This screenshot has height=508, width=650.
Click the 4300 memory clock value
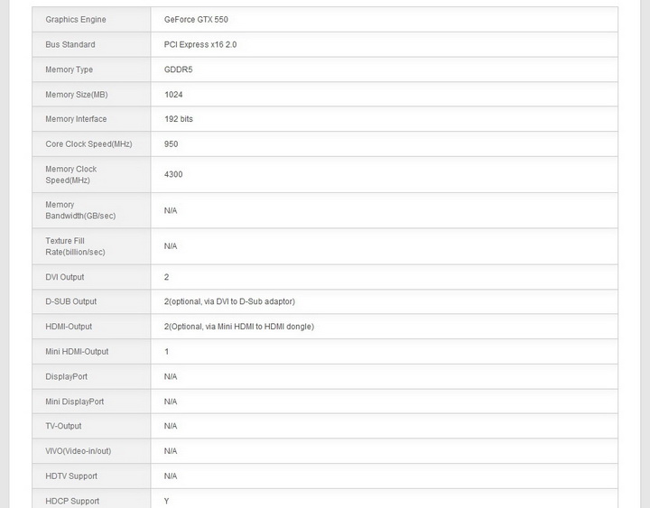[x=173, y=174]
